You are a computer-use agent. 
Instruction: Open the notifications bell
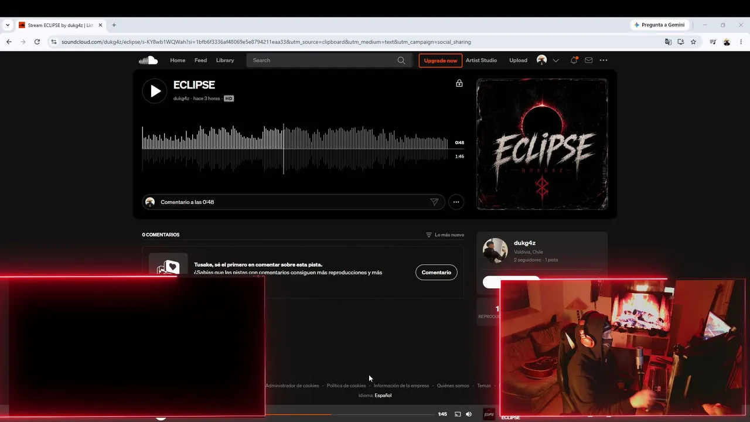(x=574, y=60)
